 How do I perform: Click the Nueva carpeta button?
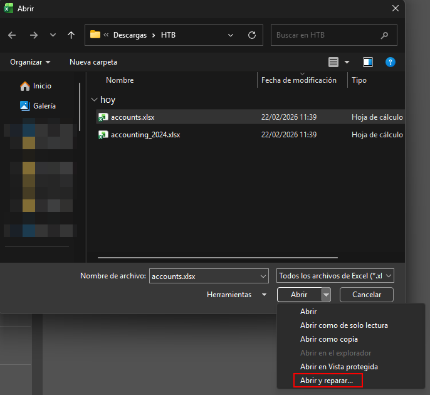pyautogui.click(x=93, y=62)
